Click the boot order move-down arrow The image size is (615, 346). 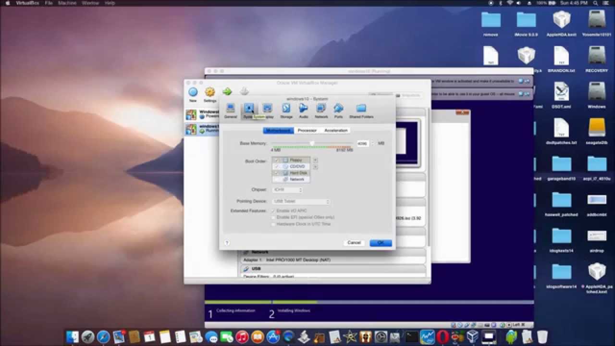315,167
